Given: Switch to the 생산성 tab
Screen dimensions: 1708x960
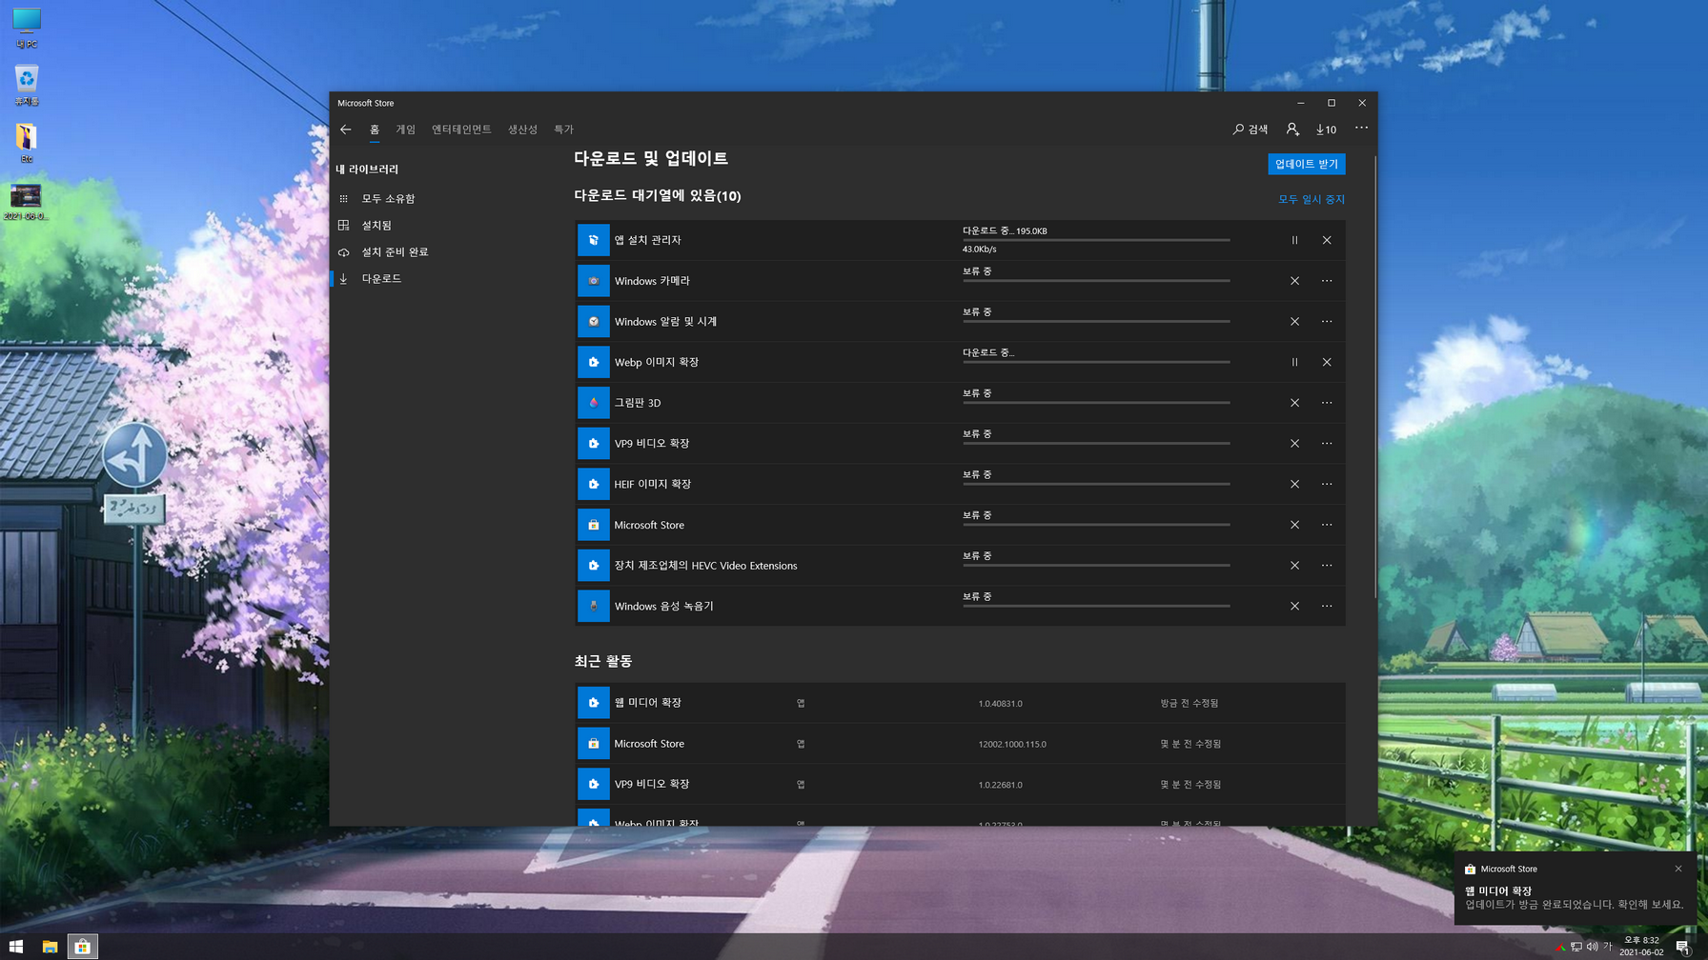Looking at the screenshot, I should point(522,130).
